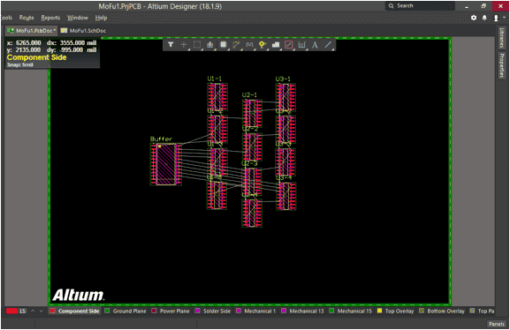Open the align objects tool

tap(210, 45)
